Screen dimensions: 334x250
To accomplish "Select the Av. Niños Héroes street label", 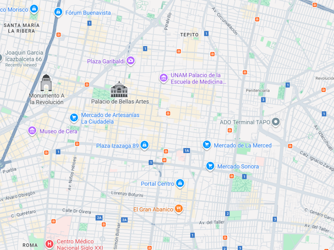I will 72,173.
